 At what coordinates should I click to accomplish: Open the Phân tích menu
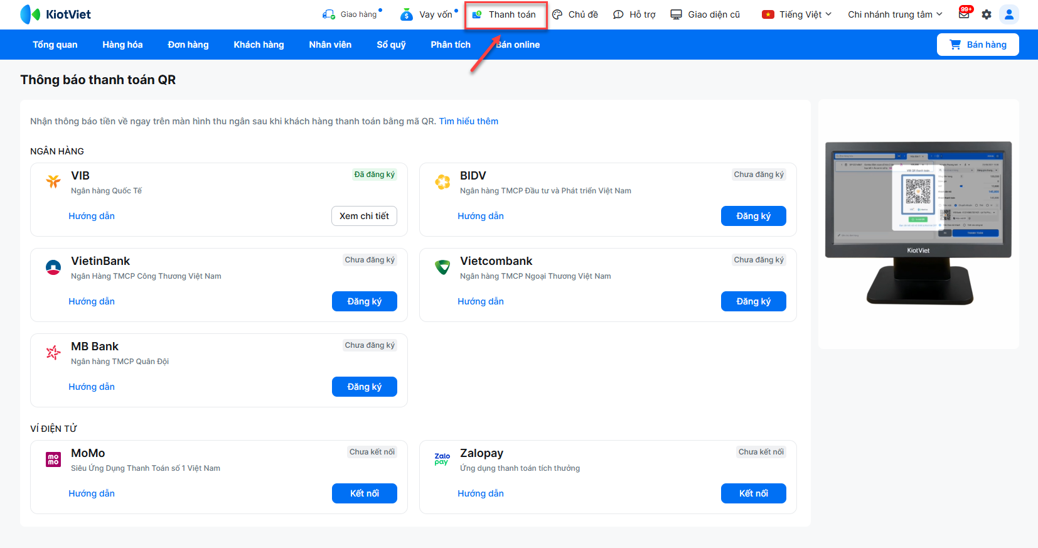click(x=451, y=45)
